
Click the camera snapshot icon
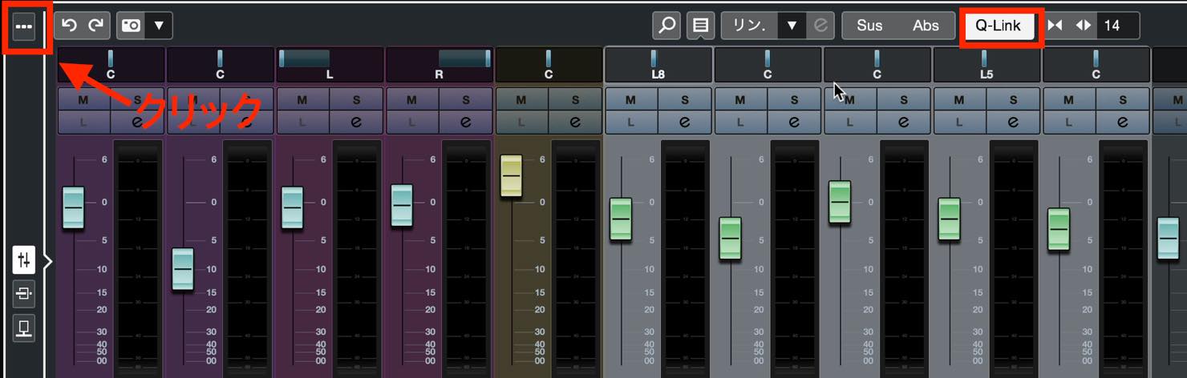[x=131, y=26]
